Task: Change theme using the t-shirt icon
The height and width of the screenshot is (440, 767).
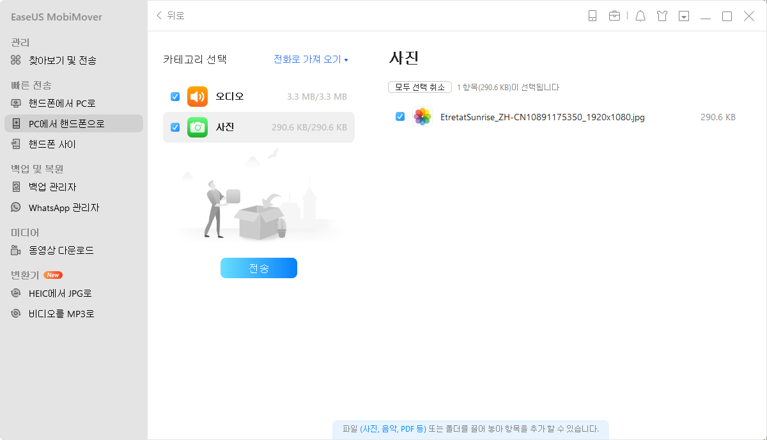Action: coord(662,16)
